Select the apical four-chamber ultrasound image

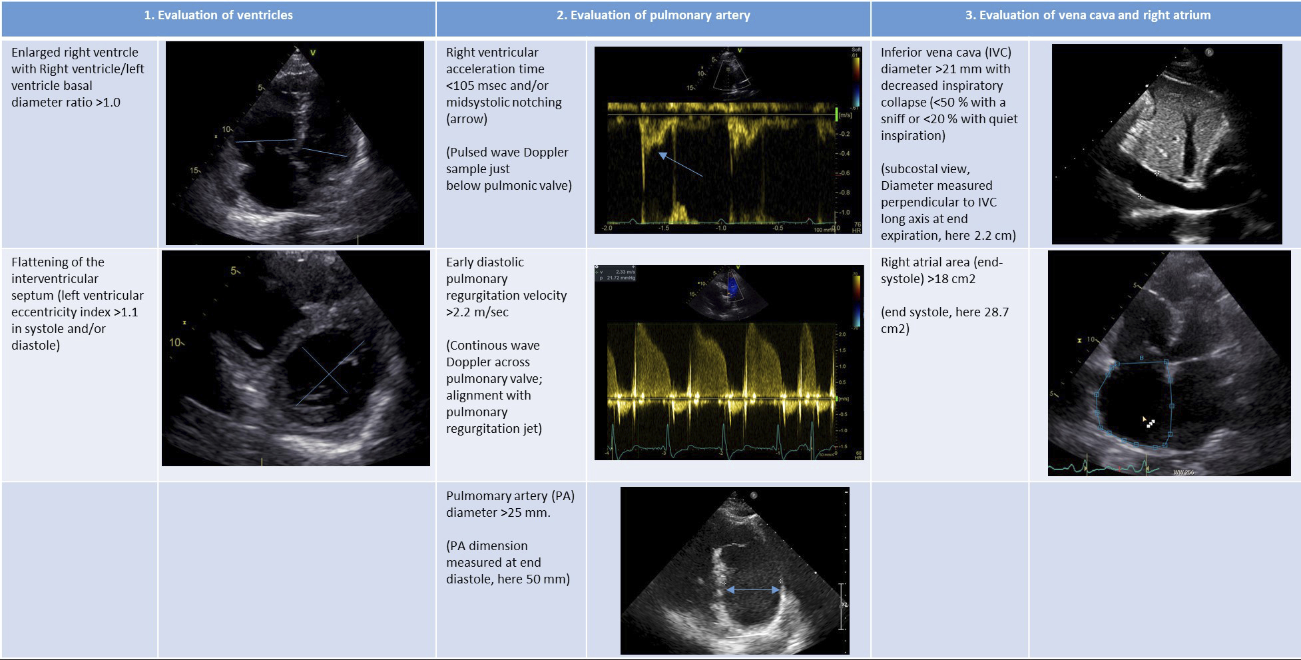coord(295,143)
